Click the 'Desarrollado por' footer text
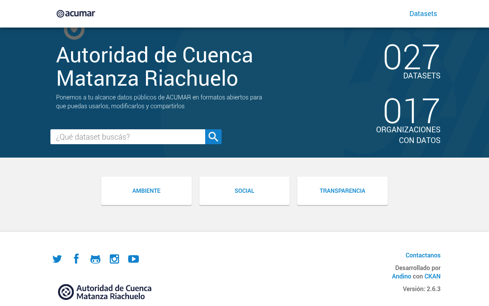Viewport: 489px width, 306px height. (x=418, y=268)
